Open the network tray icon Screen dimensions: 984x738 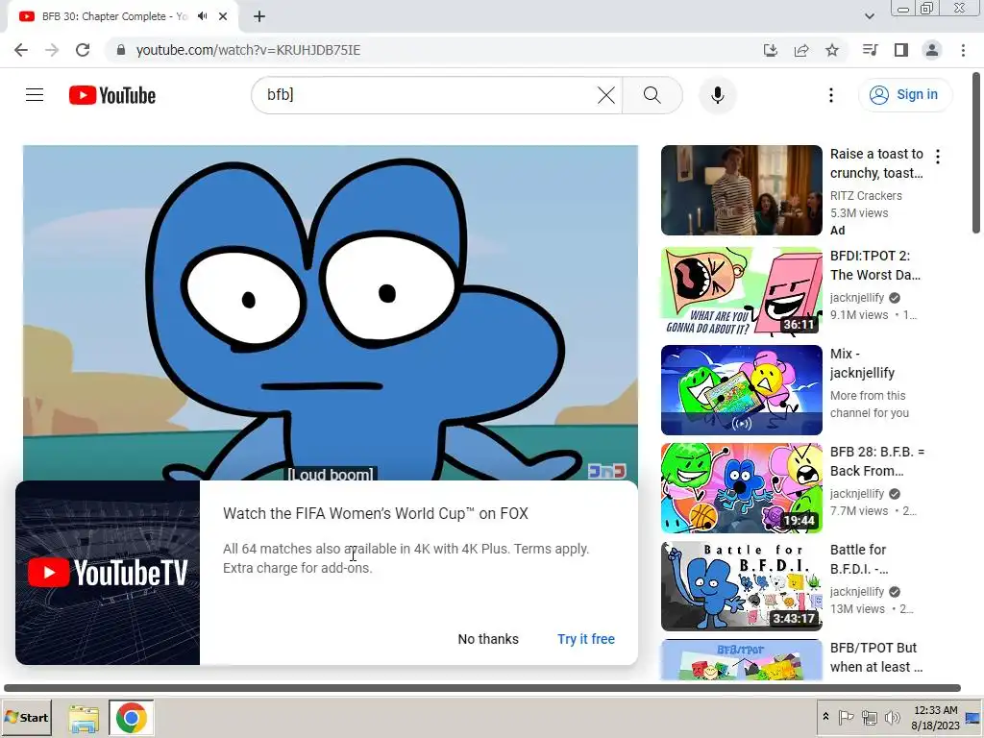click(x=869, y=717)
